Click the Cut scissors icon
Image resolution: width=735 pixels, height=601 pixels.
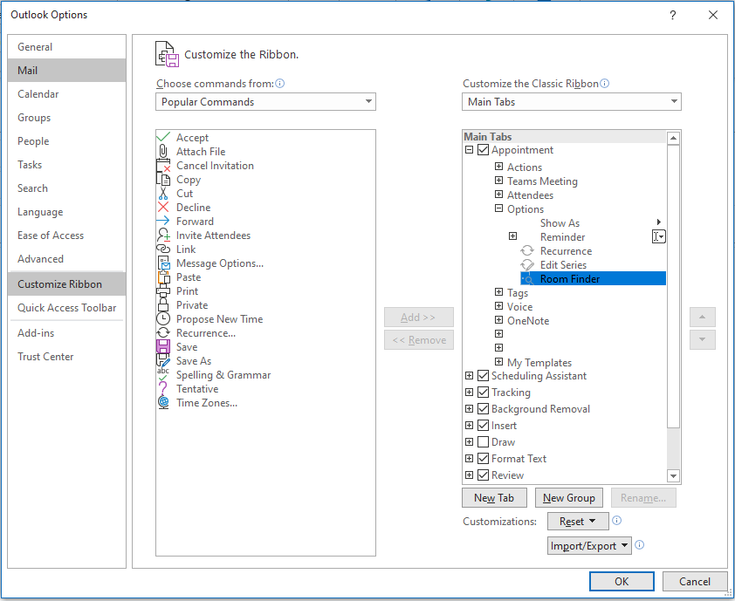(x=163, y=194)
